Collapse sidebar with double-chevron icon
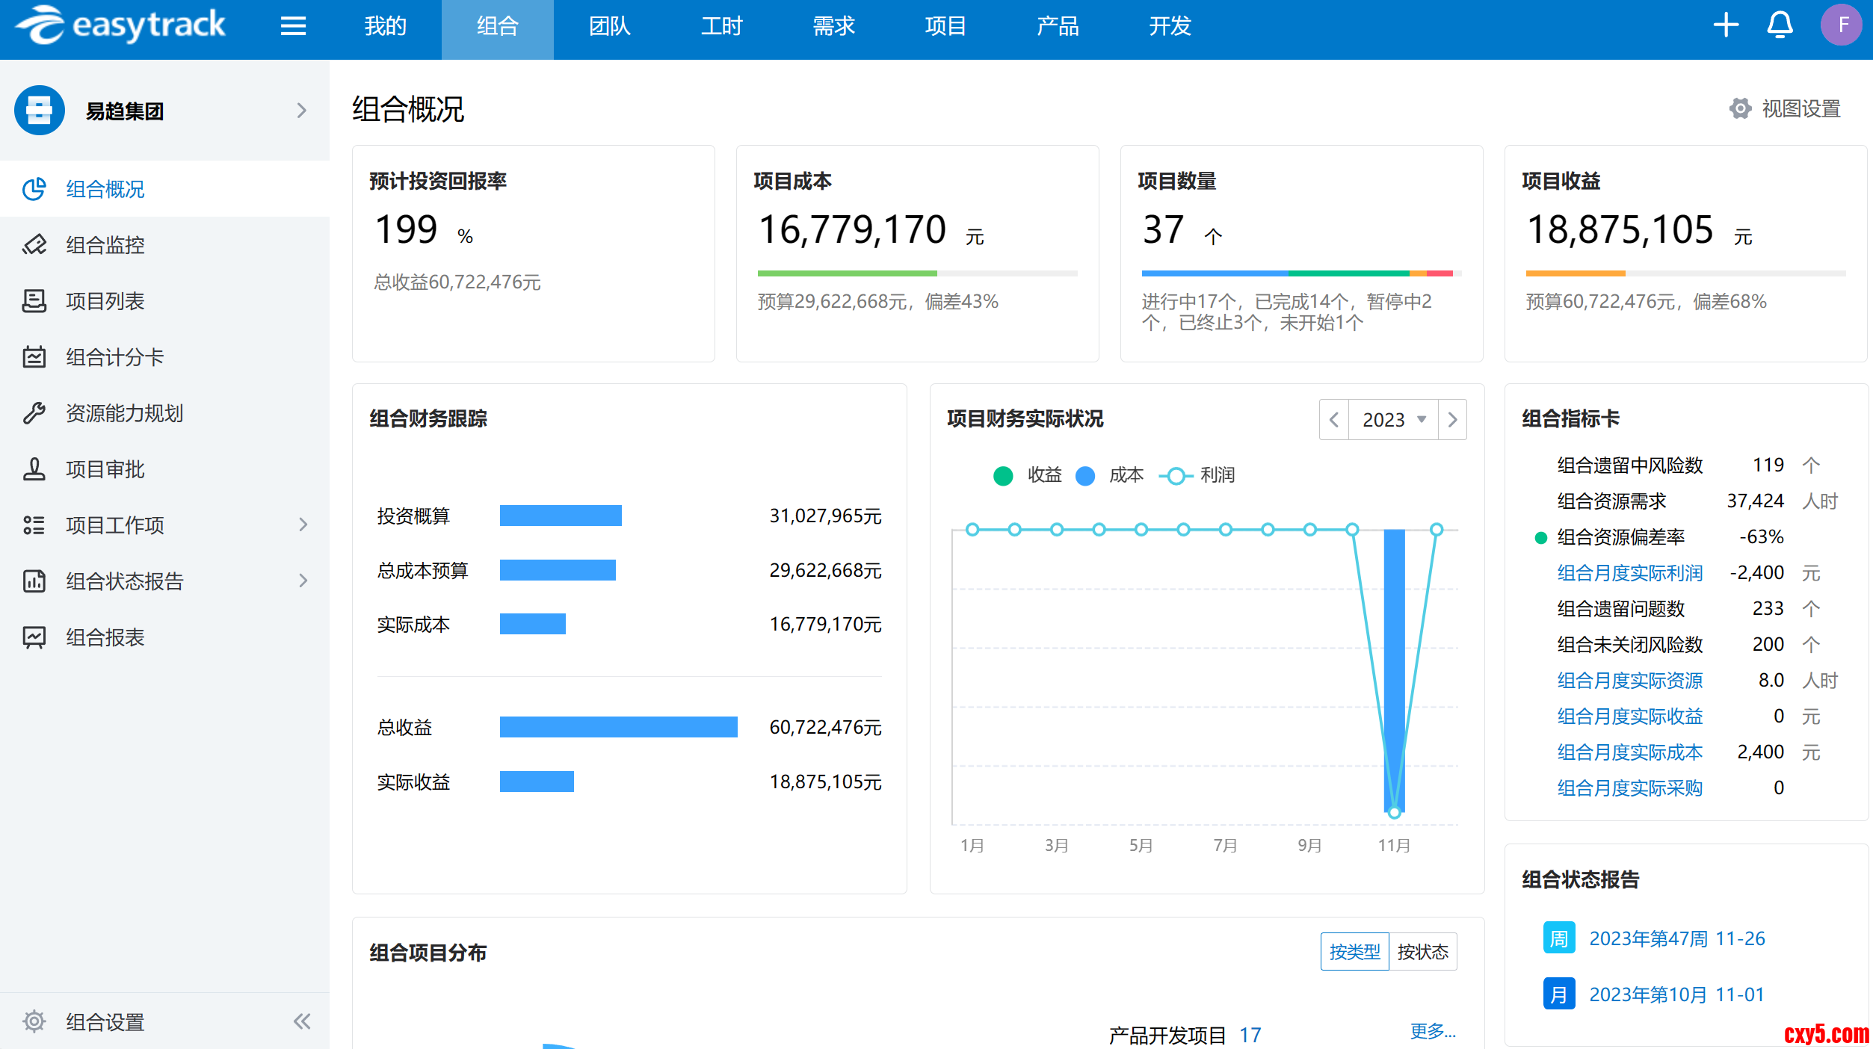This screenshot has height=1049, width=1873. pos(302,1021)
